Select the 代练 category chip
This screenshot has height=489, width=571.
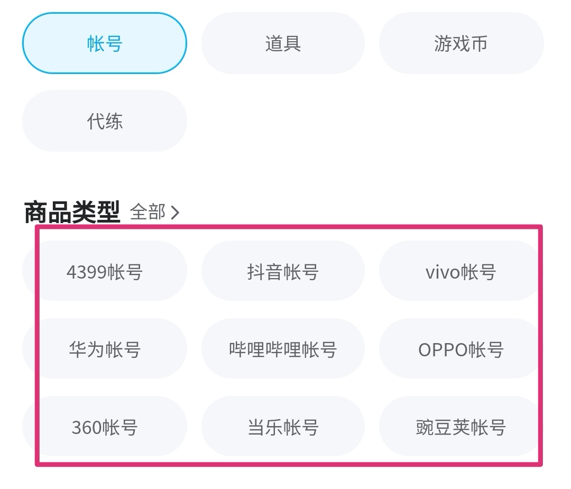pos(105,121)
